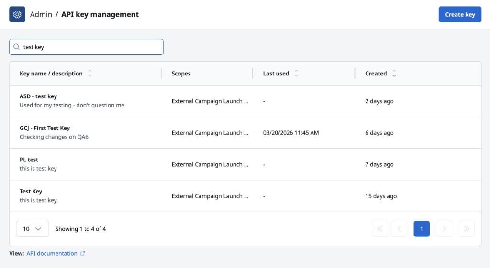The image size is (490, 268).
Task: Click the Key name / description column header
Action: (51, 73)
